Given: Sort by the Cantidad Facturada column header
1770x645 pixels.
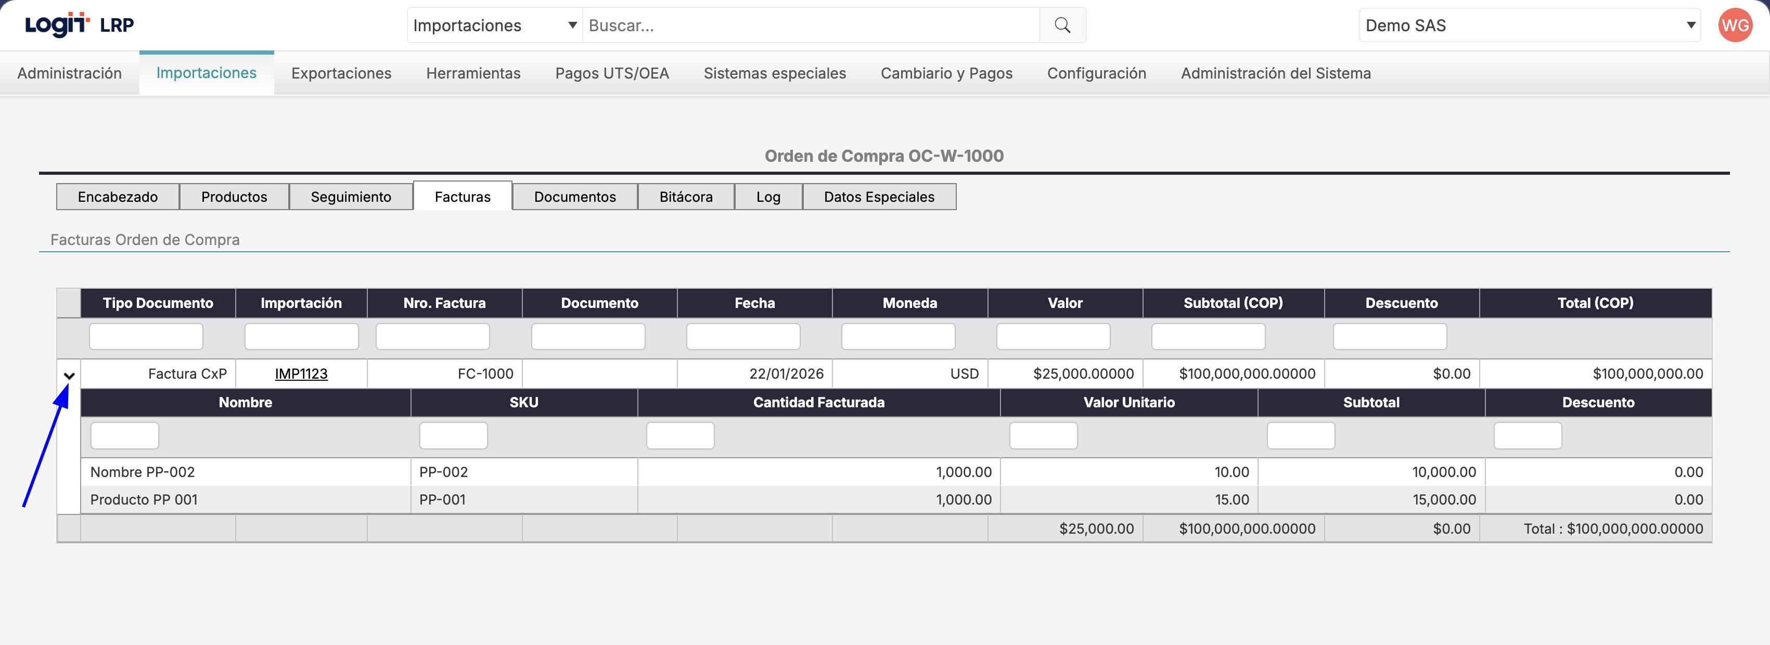Looking at the screenshot, I should (818, 403).
